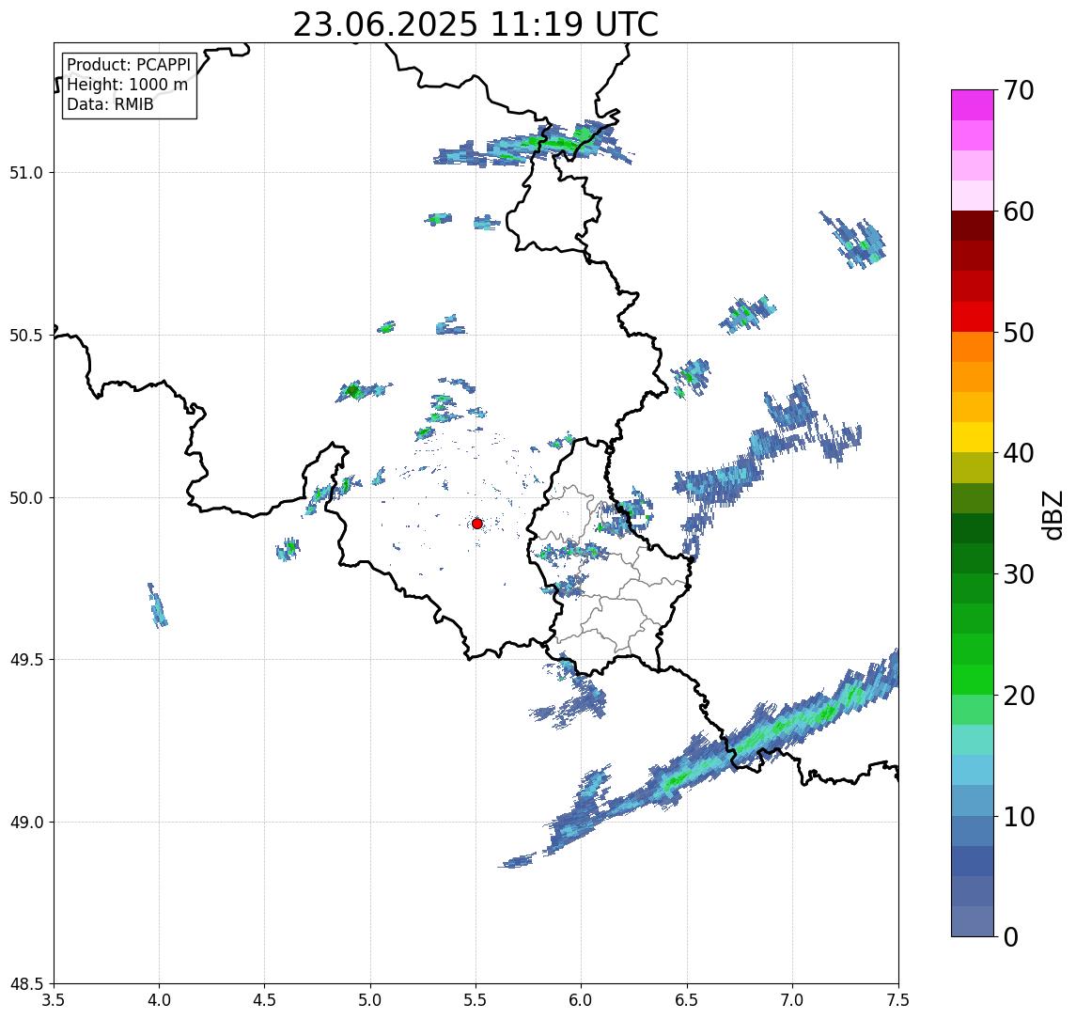Click the 'Product: PCAPPI' label
This screenshot has width=1076, height=1019.
(x=129, y=65)
